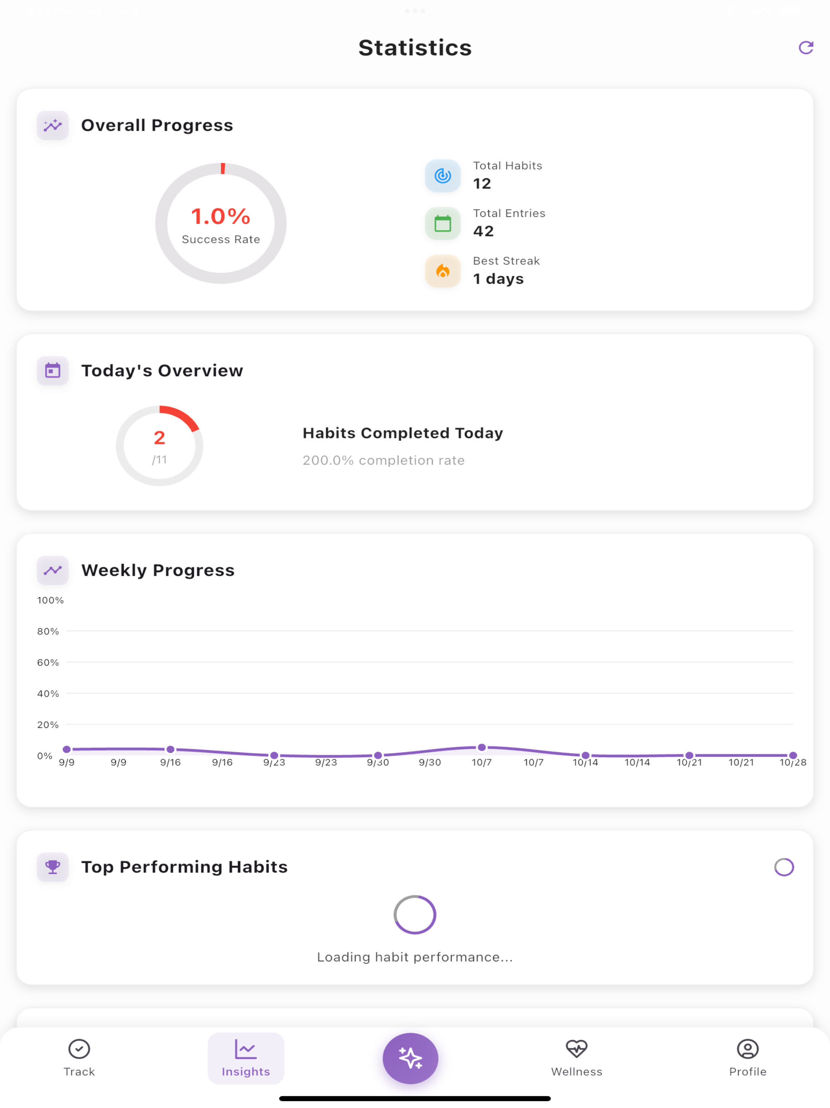Select the 10/7 data point on chart
The height and width of the screenshot is (1108, 830).
481,747
